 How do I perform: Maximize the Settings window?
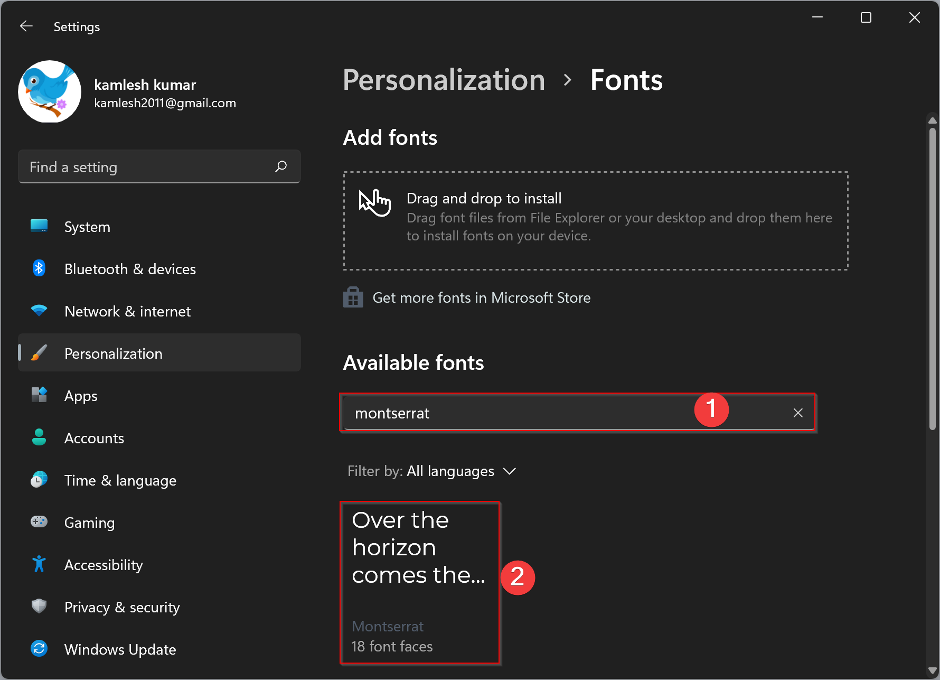click(866, 17)
